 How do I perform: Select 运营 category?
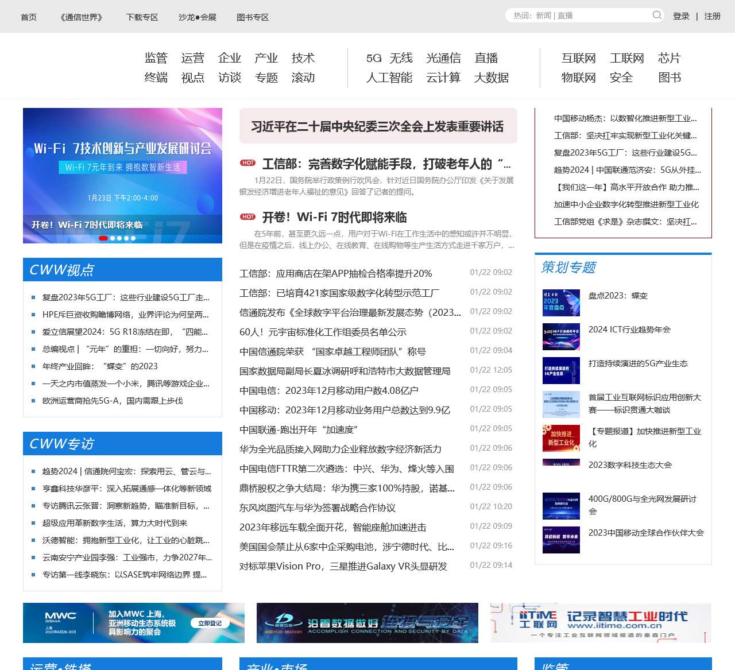pyautogui.click(x=193, y=58)
